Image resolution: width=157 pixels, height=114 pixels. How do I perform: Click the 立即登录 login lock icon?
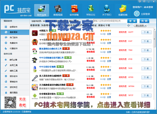pos(137,14)
